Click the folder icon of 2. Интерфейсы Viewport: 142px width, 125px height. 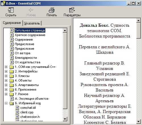12,71
